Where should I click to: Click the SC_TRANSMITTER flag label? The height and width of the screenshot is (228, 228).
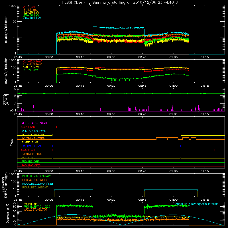33,139
